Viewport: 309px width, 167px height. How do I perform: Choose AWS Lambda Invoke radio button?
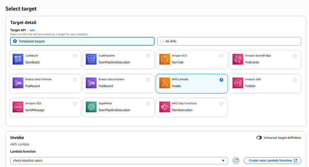(221, 80)
